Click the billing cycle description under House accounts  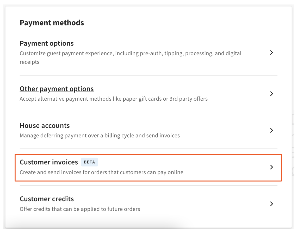click(x=100, y=135)
